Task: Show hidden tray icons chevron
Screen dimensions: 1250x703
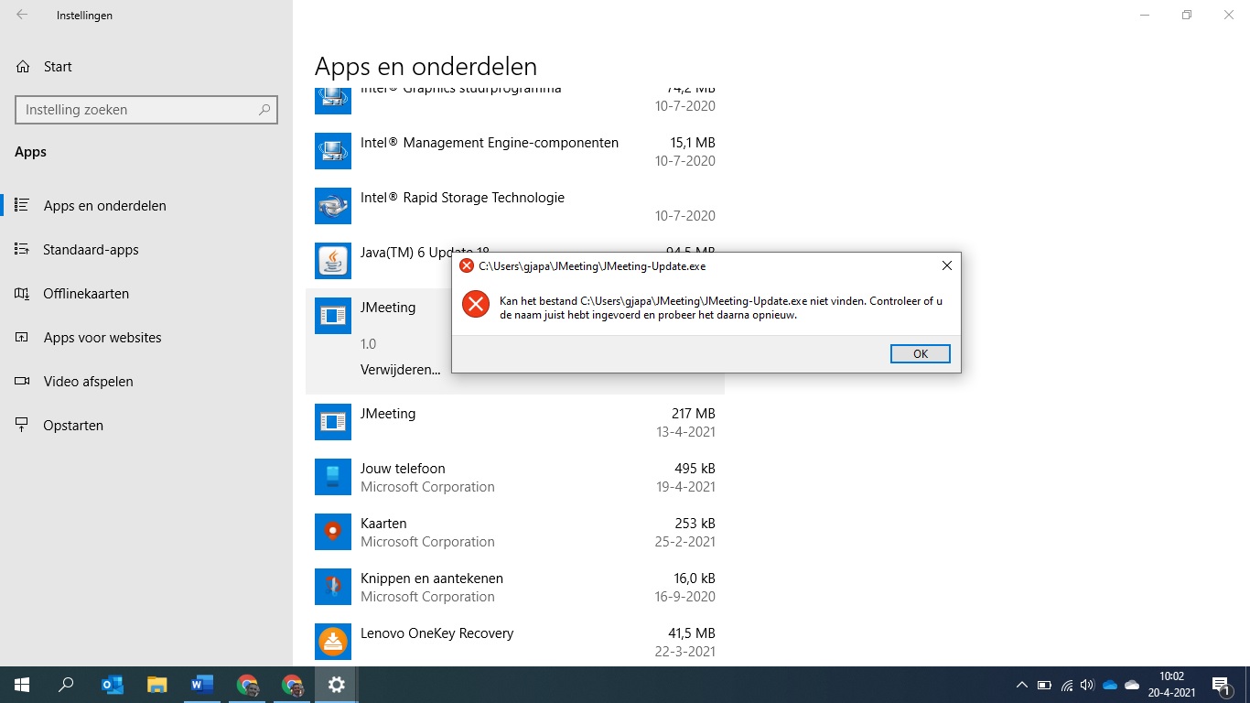Action: pos(1022,685)
